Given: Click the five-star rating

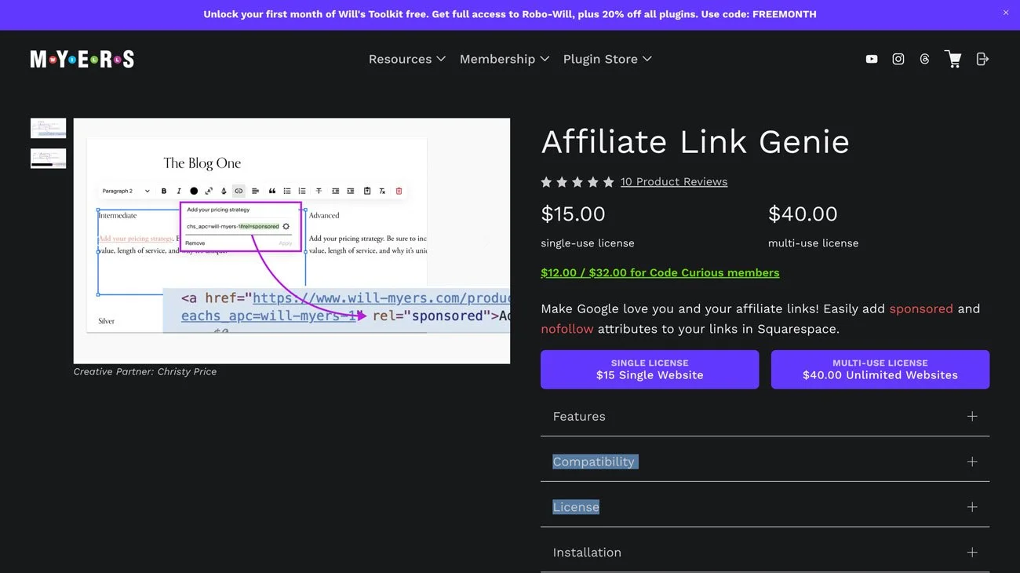Looking at the screenshot, I should pos(577,182).
